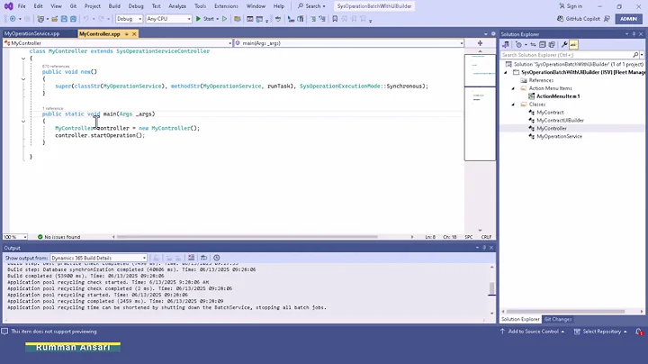Viewport: 648px width, 364px height.
Task: Select ActionMenuItem1 in Solution Explorer
Action: coord(558,96)
